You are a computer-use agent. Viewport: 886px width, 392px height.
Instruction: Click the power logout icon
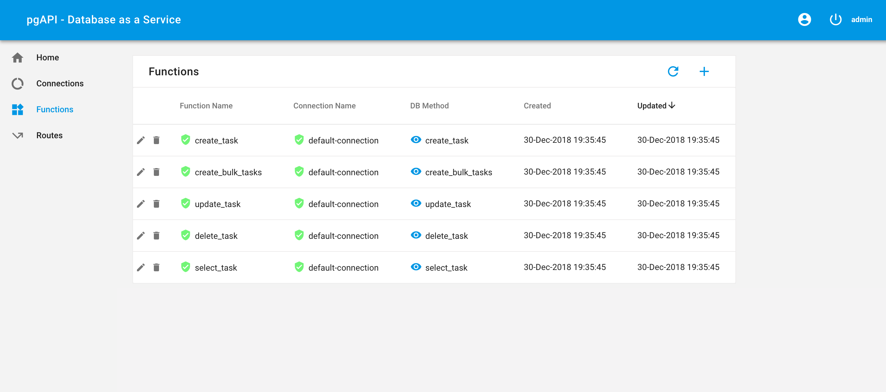[x=835, y=19]
